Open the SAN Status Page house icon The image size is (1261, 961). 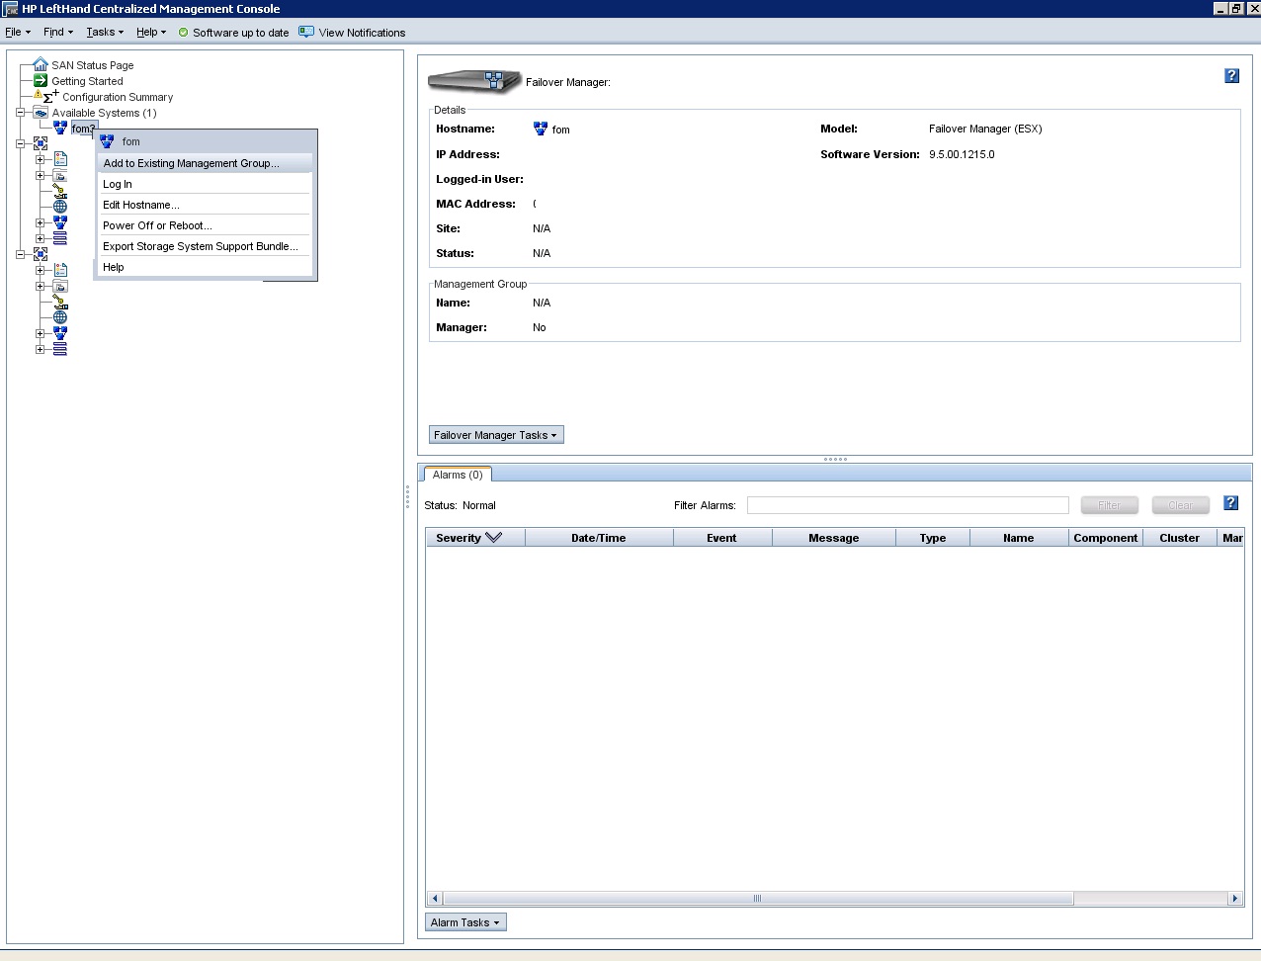tap(41, 64)
